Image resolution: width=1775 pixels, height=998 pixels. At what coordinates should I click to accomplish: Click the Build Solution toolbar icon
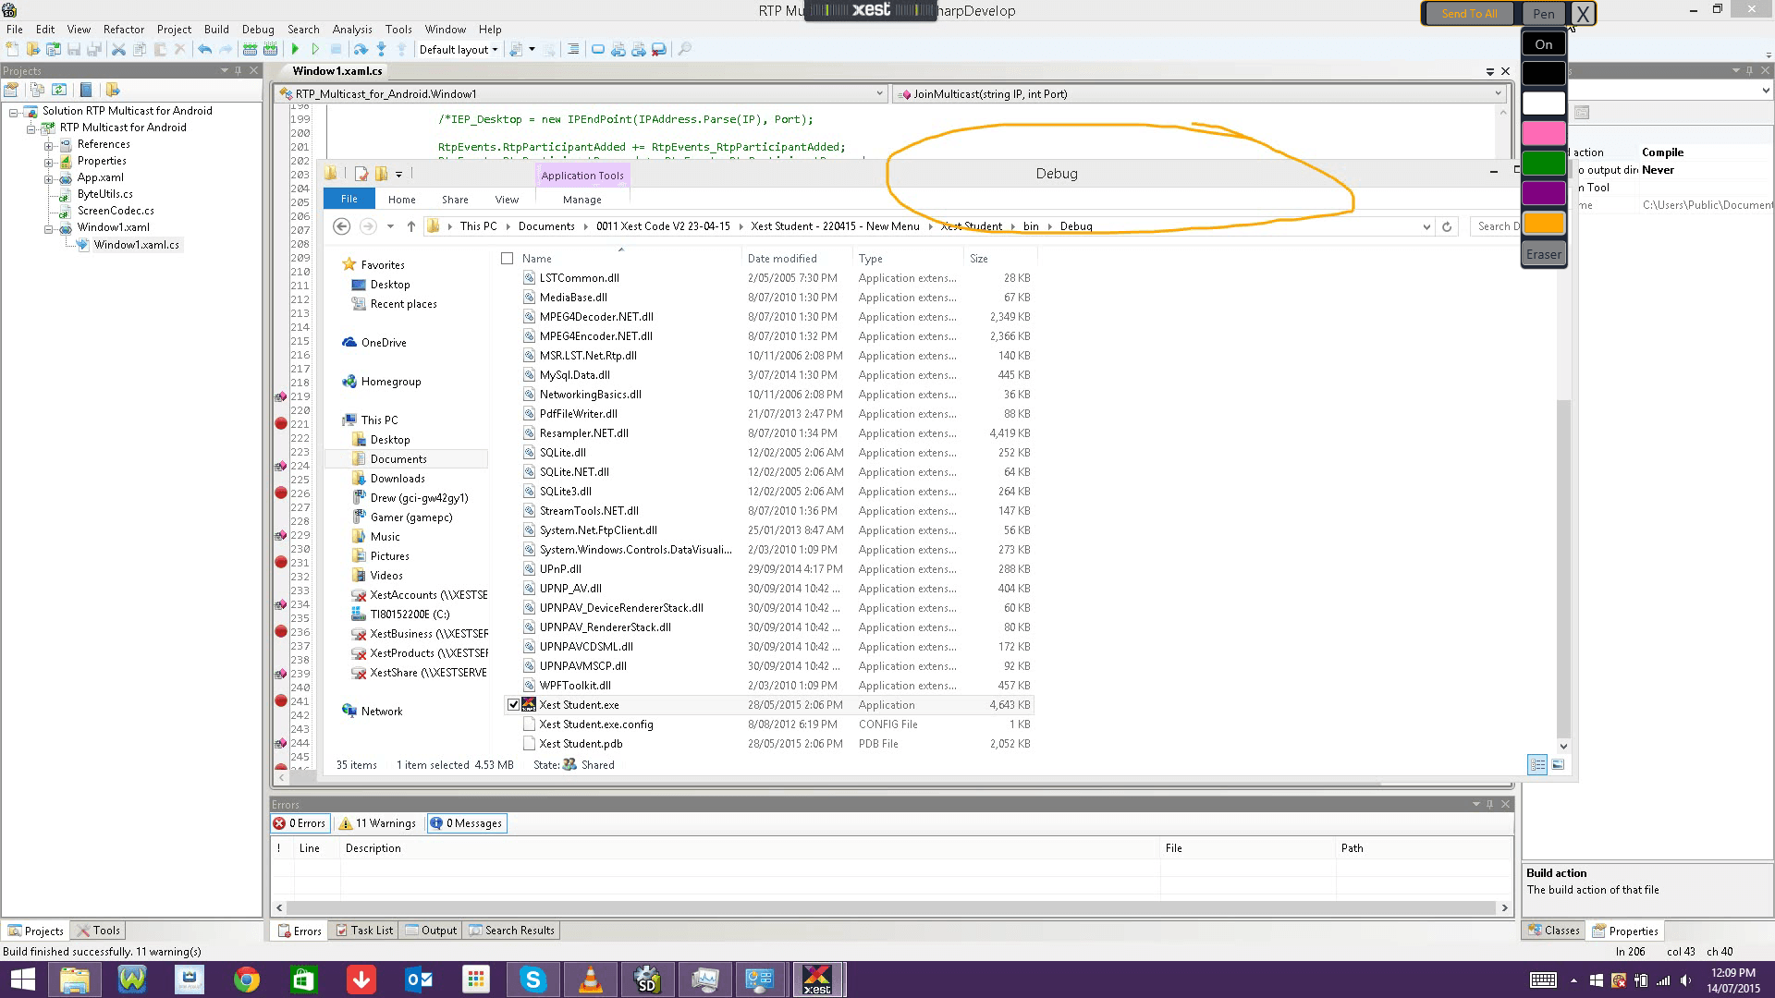[250, 49]
